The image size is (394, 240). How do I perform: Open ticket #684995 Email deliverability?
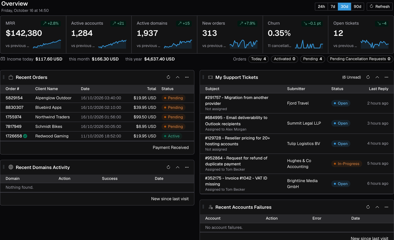(x=236, y=121)
